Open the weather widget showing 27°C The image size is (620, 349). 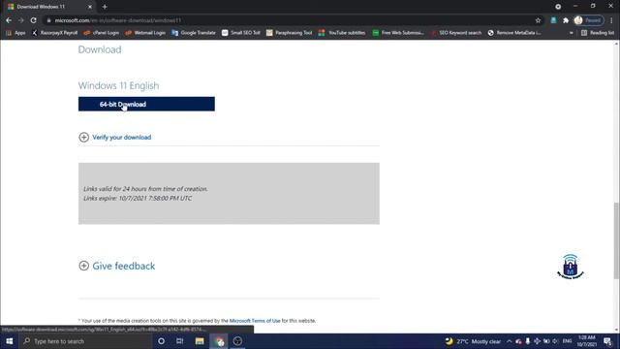[473, 341]
